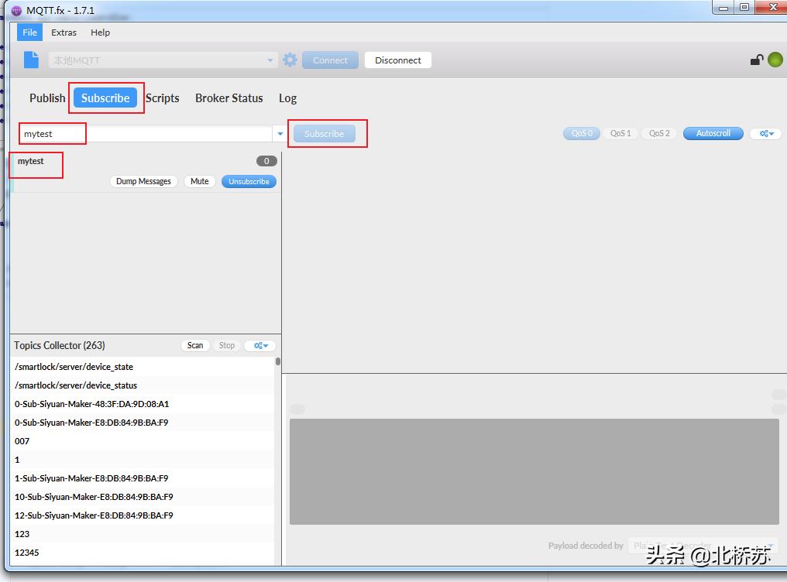Select 10-Sub-Siyuan-Maker-E8:DB:84:9B:BA:F9 topic
787x582 pixels.
click(143, 497)
